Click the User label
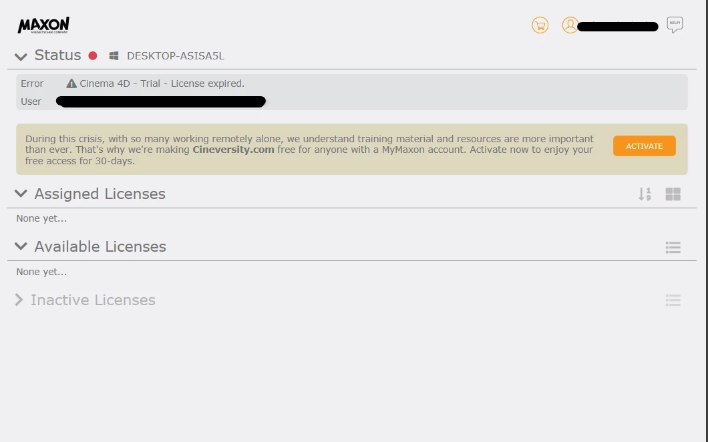 pos(31,101)
